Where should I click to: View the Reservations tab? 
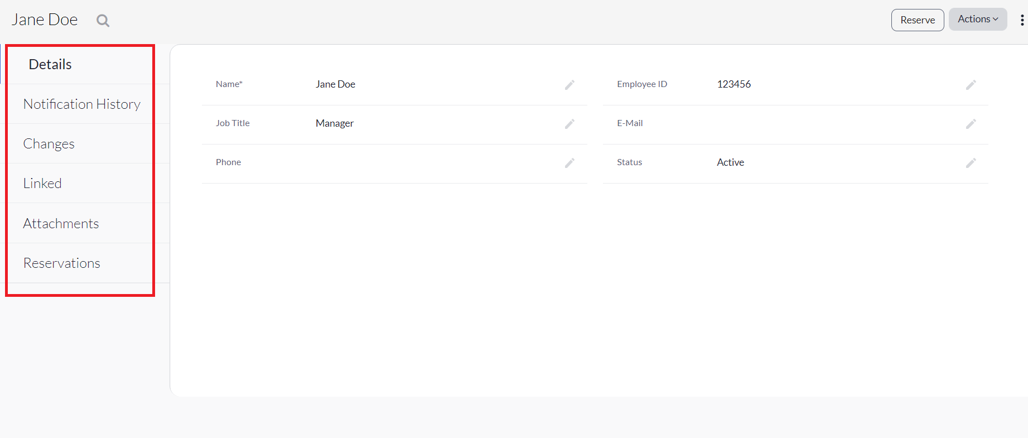pos(62,263)
